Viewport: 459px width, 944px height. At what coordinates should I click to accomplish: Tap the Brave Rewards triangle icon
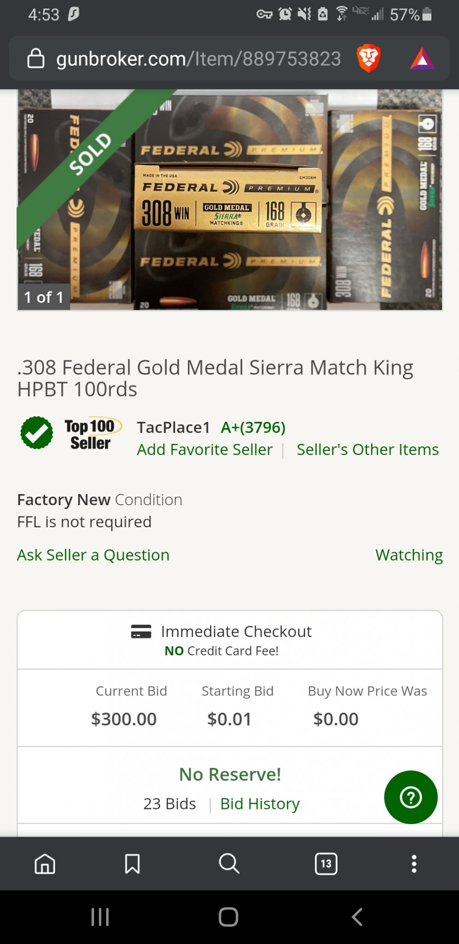click(x=422, y=59)
